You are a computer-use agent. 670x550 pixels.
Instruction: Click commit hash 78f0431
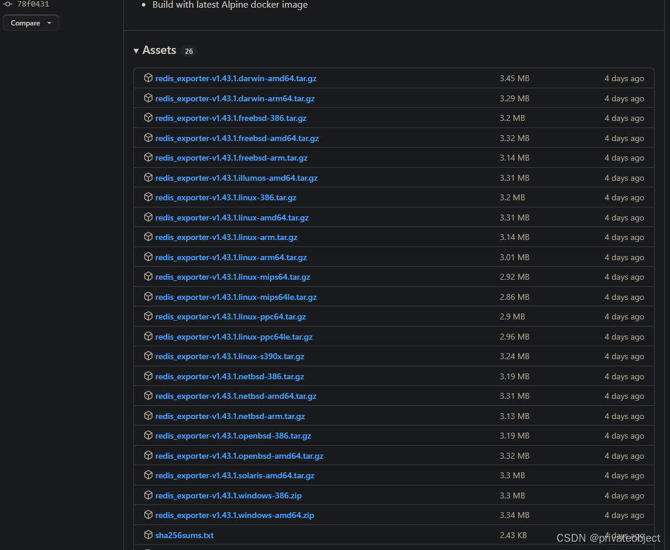[33, 4]
